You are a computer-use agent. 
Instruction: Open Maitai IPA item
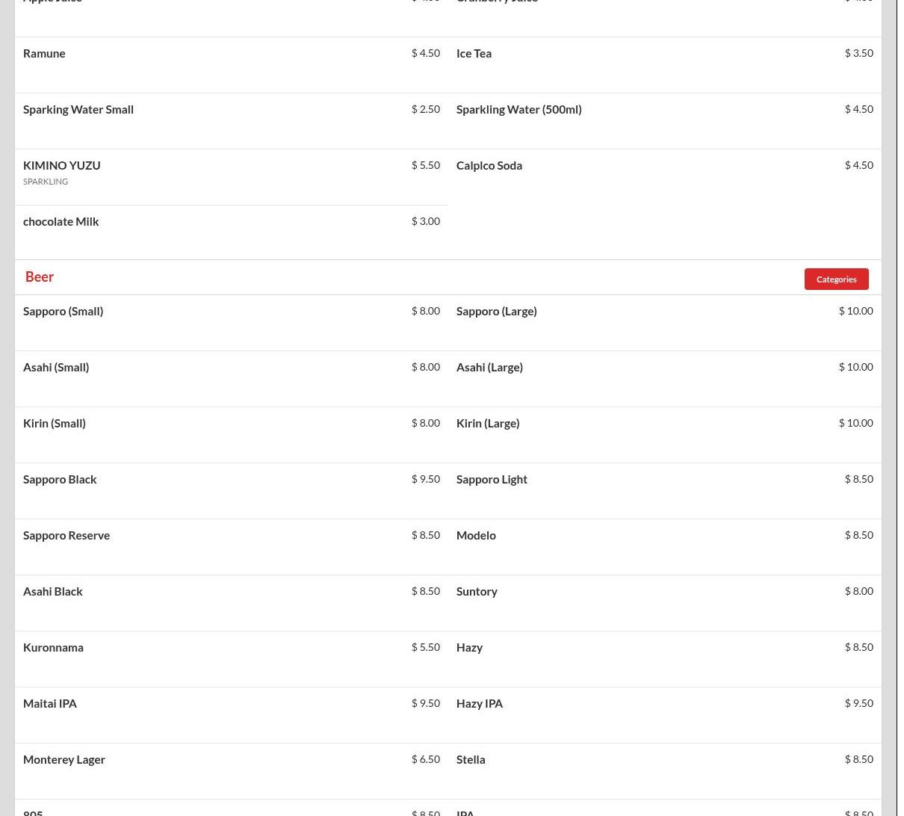click(x=50, y=703)
